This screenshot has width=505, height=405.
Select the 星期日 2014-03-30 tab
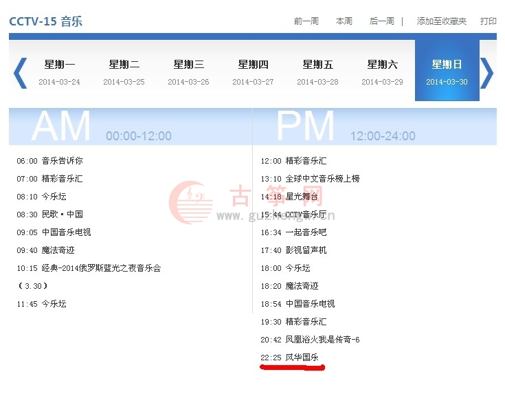coord(447,70)
